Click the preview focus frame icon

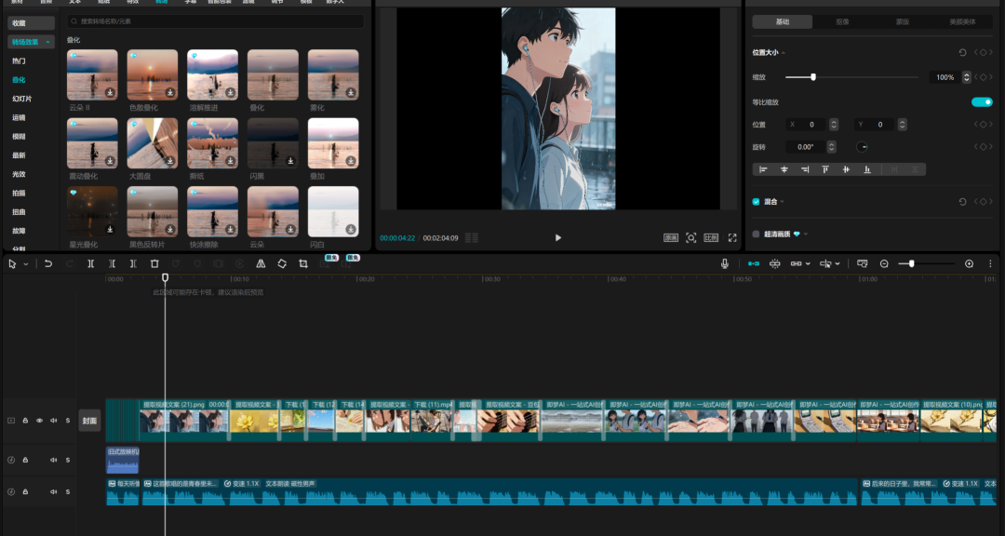click(690, 238)
